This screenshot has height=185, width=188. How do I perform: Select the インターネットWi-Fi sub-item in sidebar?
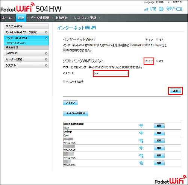[26, 43]
